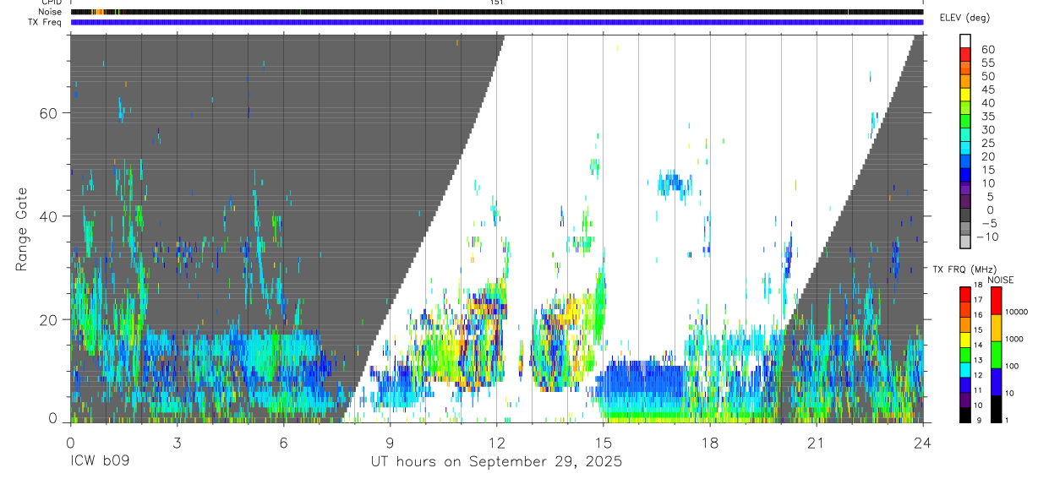Select the blue segment of NOISE bar
Image resolution: width=1038 pixels, height=479 pixels.
coord(996,382)
